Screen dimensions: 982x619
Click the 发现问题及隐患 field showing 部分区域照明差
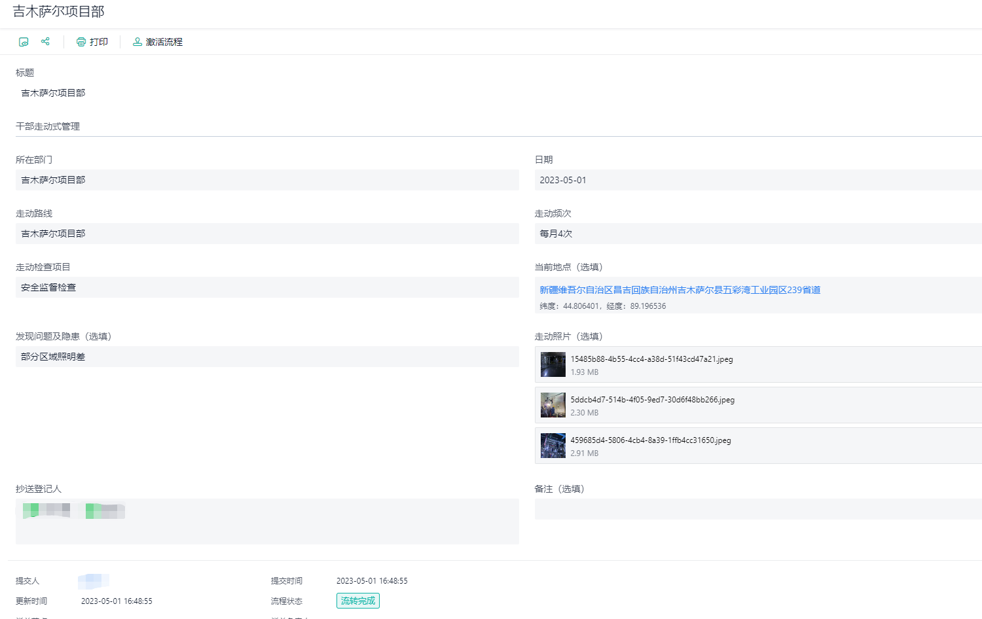pyautogui.click(x=267, y=357)
